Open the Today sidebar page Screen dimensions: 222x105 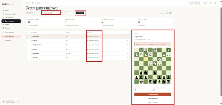[11, 11]
